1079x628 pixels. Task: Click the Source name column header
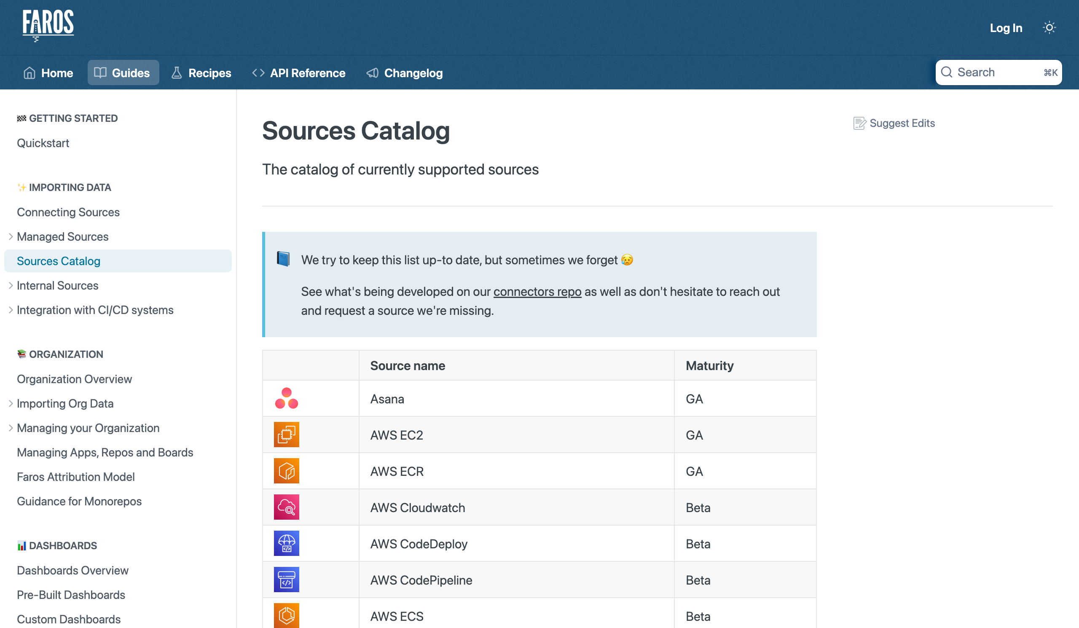coord(516,365)
